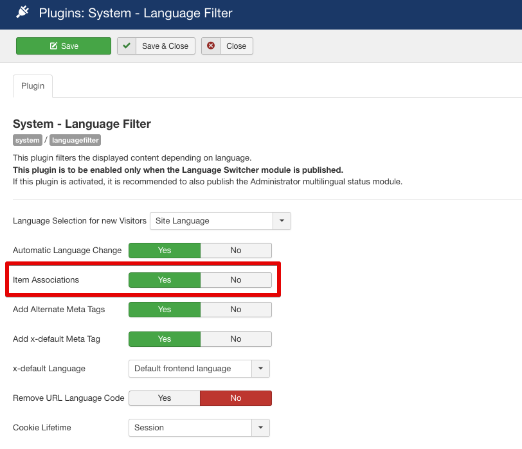Viewport: 522px width, 449px height.
Task: Set Automatic Language Change to No
Action: pyautogui.click(x=236, y=251)
